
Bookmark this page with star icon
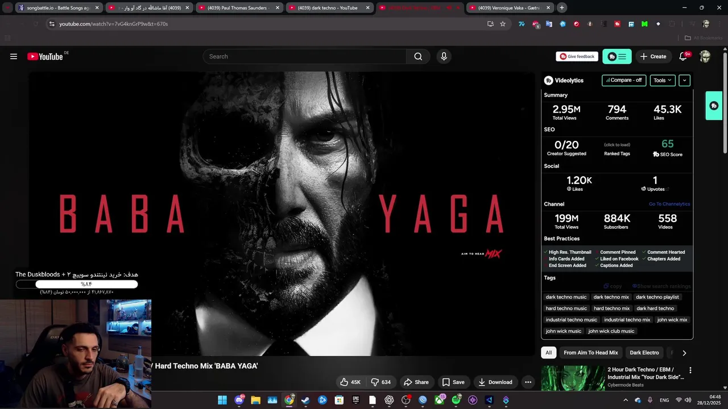(x=503, y=24)
